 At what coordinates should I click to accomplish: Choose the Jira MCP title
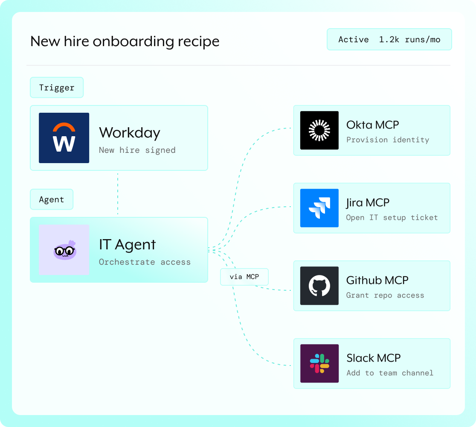pos(368,203)
